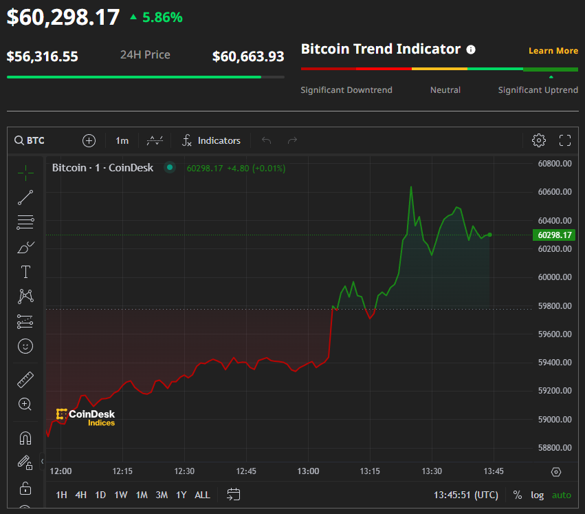Screen dimensions: 585x514
Task: Click the Learn More link
Action: coord(553,50)
